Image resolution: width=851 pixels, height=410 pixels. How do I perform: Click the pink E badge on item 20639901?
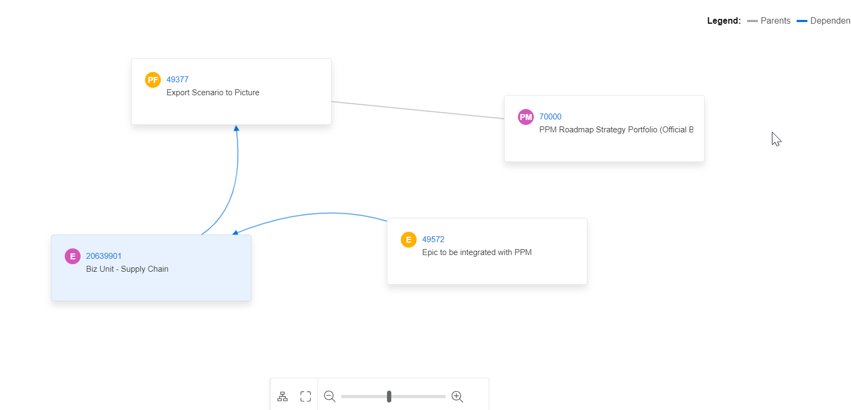(x=73, y=256)
